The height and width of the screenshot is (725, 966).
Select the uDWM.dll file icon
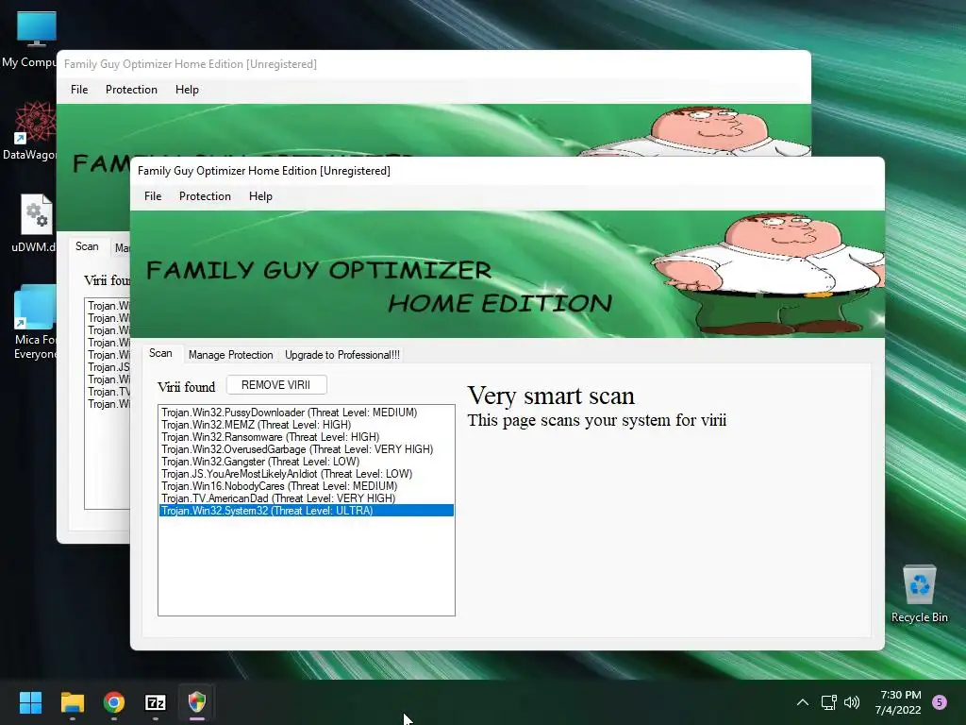click(34, 223)
